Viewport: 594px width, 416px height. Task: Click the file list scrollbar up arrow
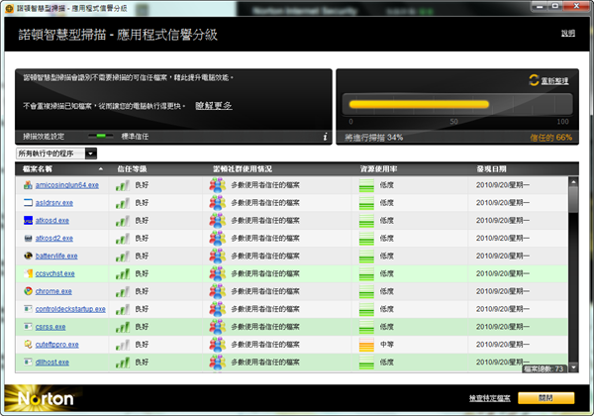[x=573, y=182]
